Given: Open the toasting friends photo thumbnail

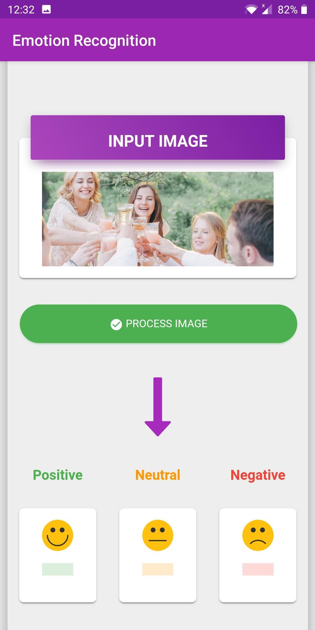Looking at the screenshot, I should coord(158,219).
